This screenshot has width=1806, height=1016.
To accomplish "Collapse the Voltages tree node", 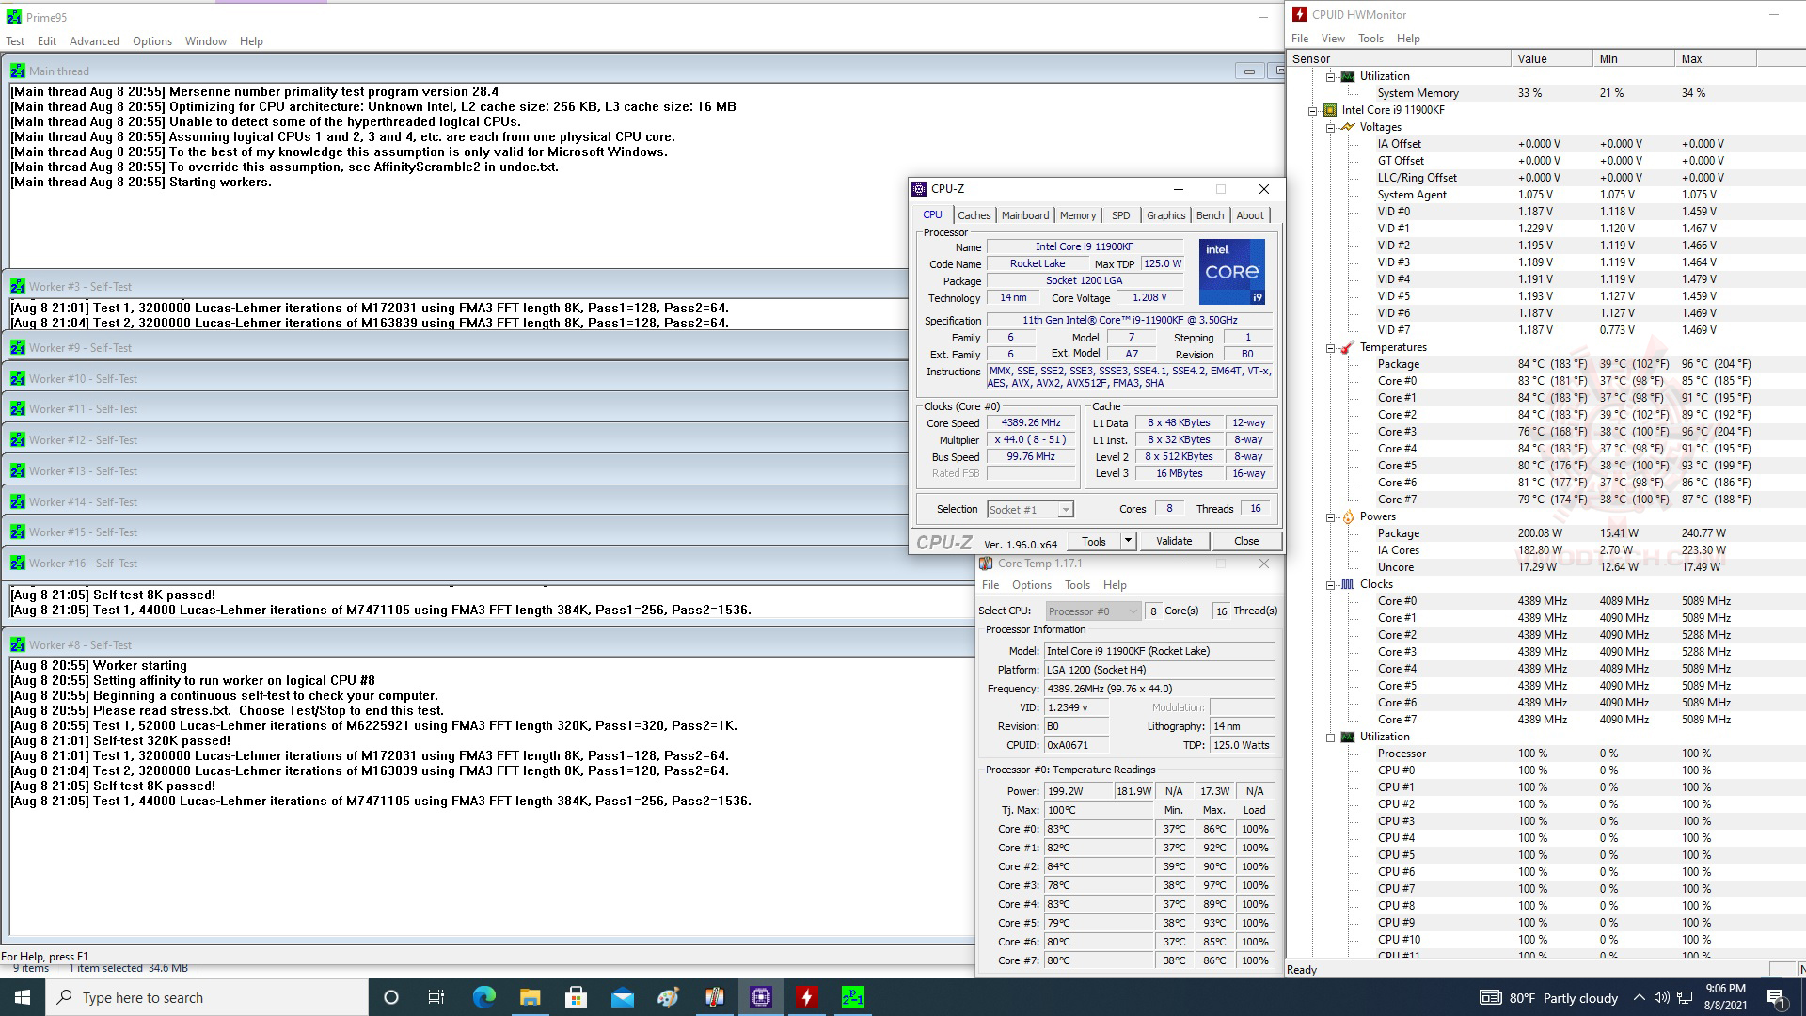I will pyautogui.click(x=1331, y=127).
